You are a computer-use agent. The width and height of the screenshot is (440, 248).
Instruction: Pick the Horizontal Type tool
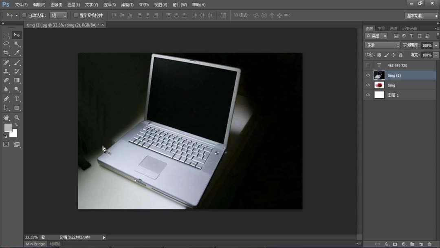[x=16, y=99]
